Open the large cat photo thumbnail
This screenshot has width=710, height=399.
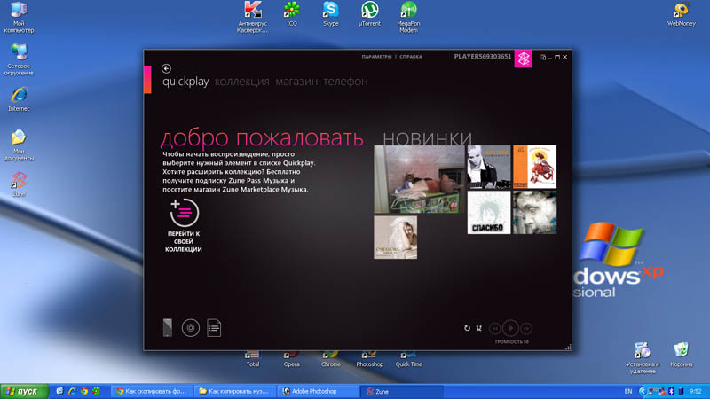click(419, 179)
